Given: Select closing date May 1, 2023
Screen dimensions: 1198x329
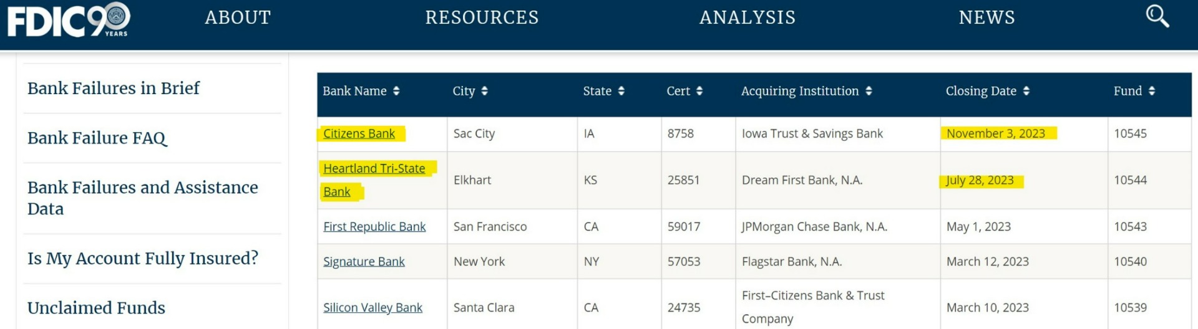Looking at the screenshot, I should click(978, 227).
